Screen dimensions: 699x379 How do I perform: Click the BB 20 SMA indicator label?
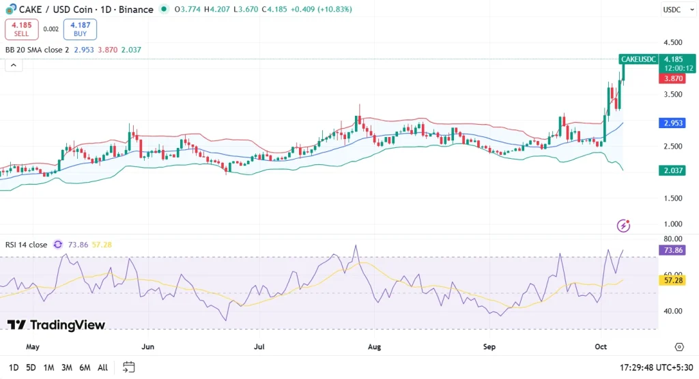tap(38, 50)
